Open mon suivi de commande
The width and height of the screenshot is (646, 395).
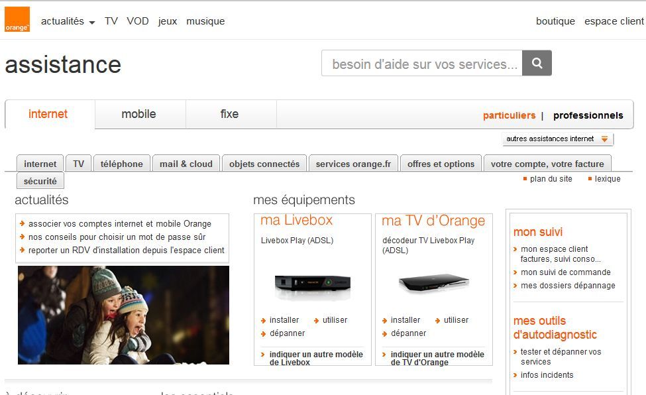click(565, 272)
